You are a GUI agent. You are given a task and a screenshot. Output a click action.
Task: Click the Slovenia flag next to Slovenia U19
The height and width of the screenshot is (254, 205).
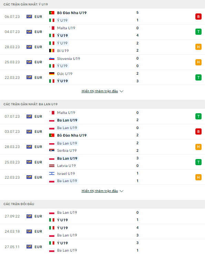click(52, 59)
